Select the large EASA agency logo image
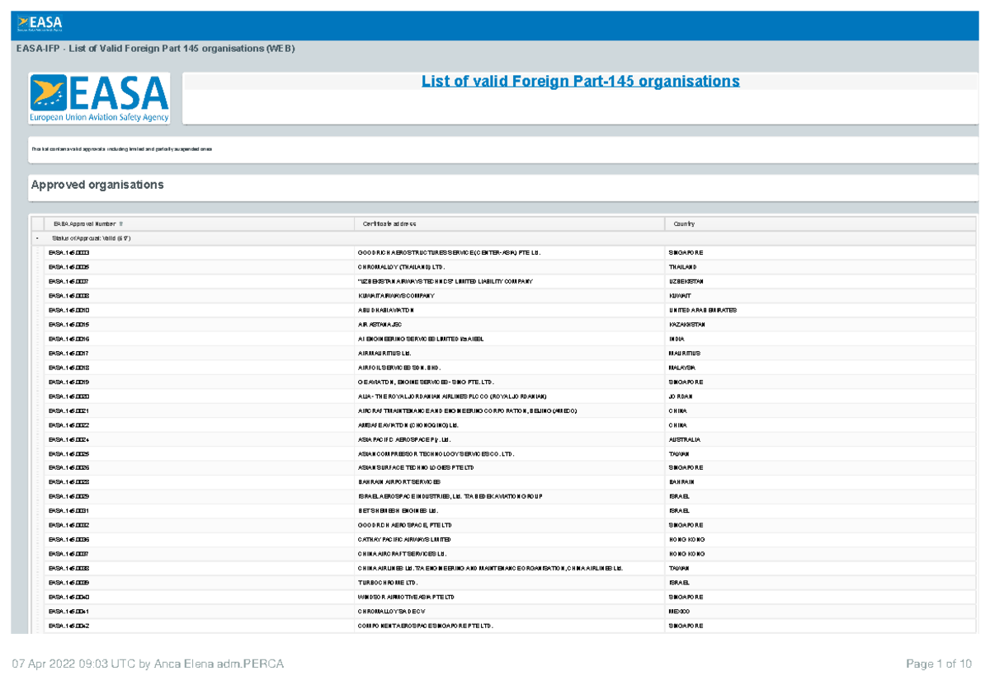 (99, 97)
